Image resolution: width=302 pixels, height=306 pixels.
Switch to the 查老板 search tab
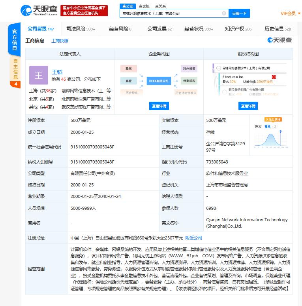point(144,6)
